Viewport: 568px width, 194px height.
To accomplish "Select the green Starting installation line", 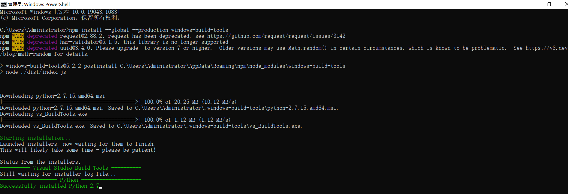I will [35, 138].
